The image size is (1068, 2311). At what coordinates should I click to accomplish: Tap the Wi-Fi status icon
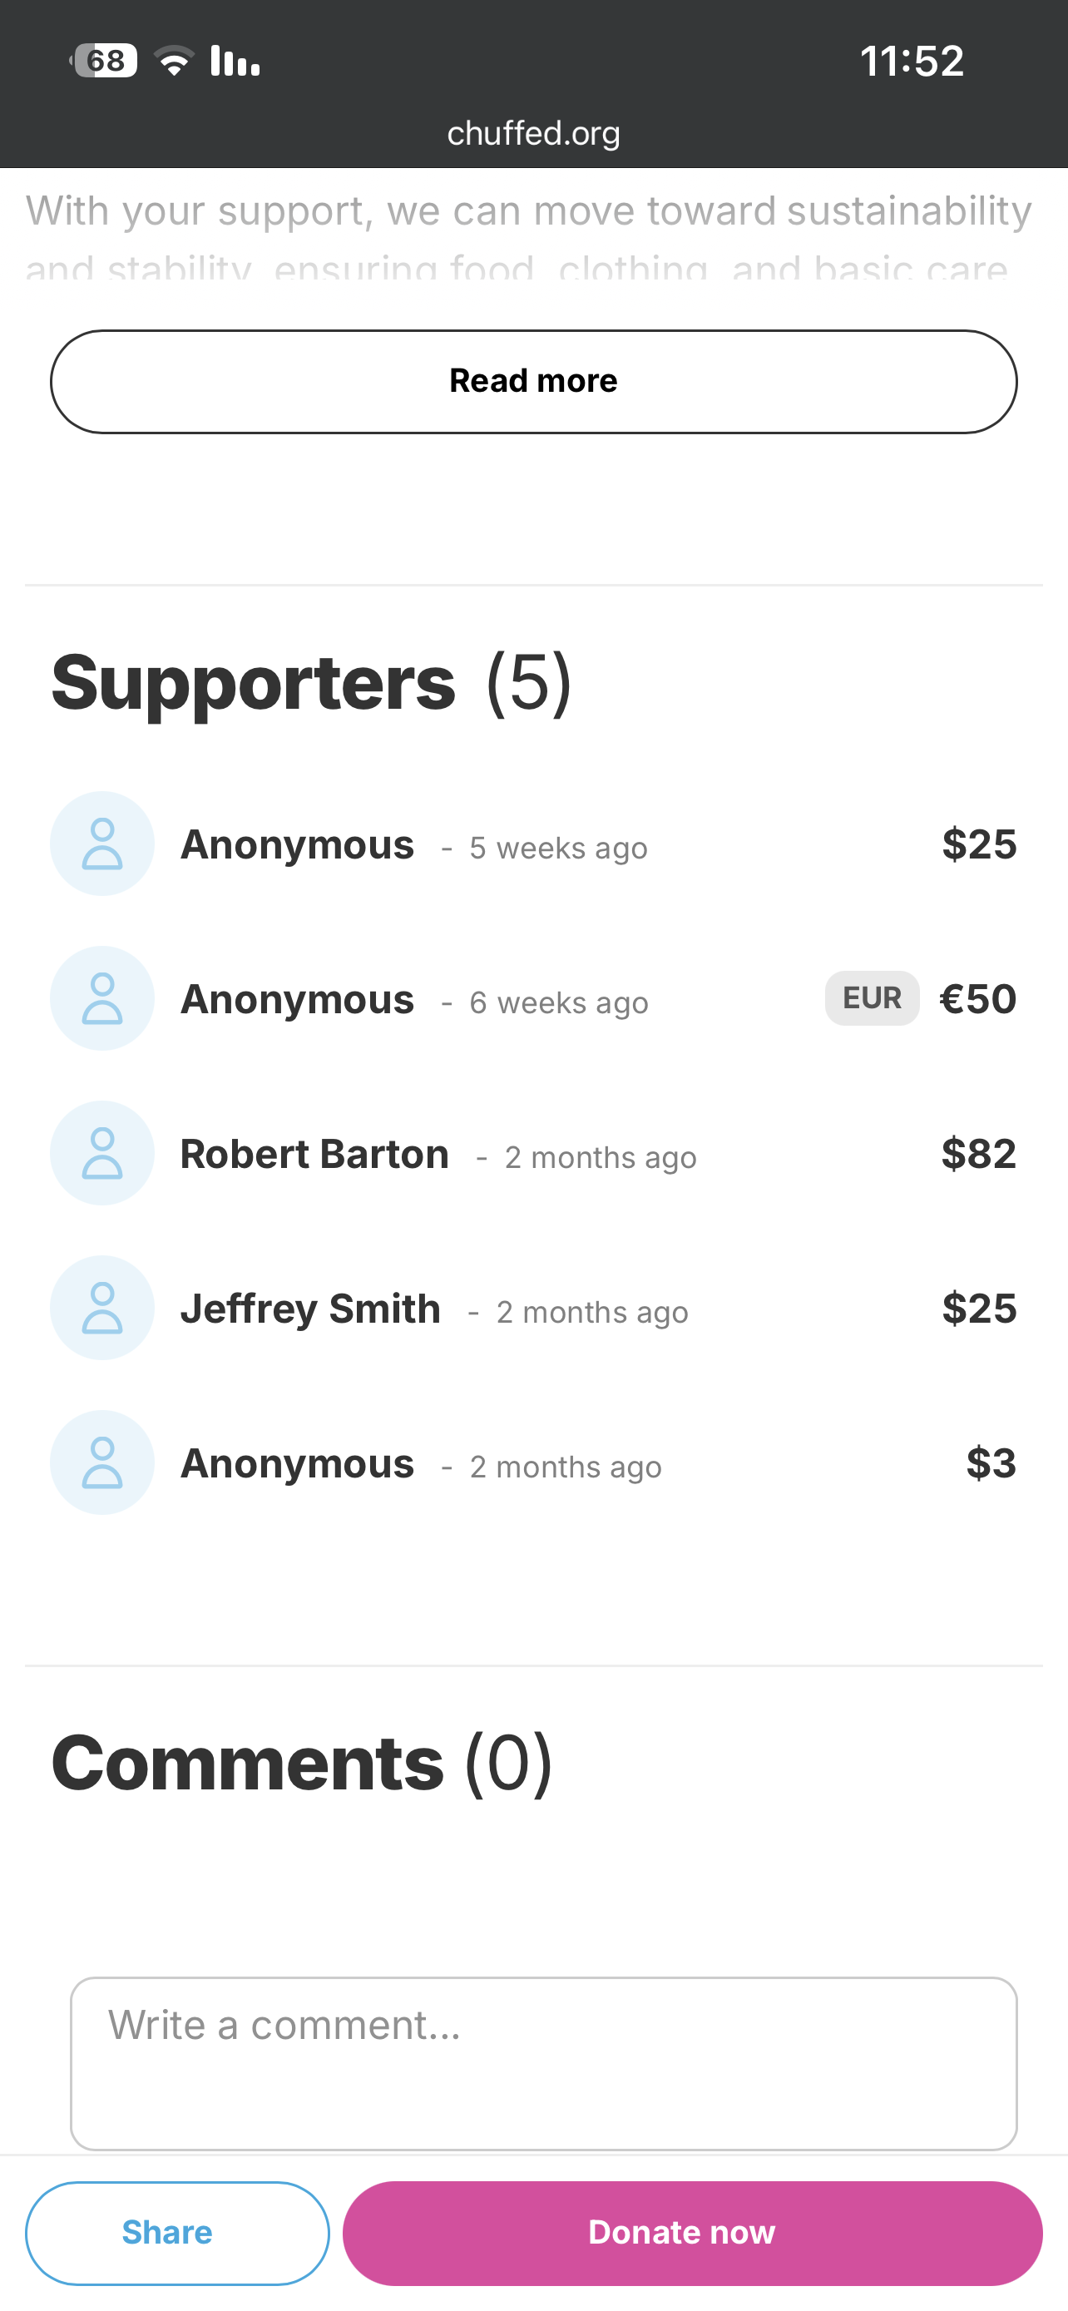pyautogui.click(x=175, y=60)
